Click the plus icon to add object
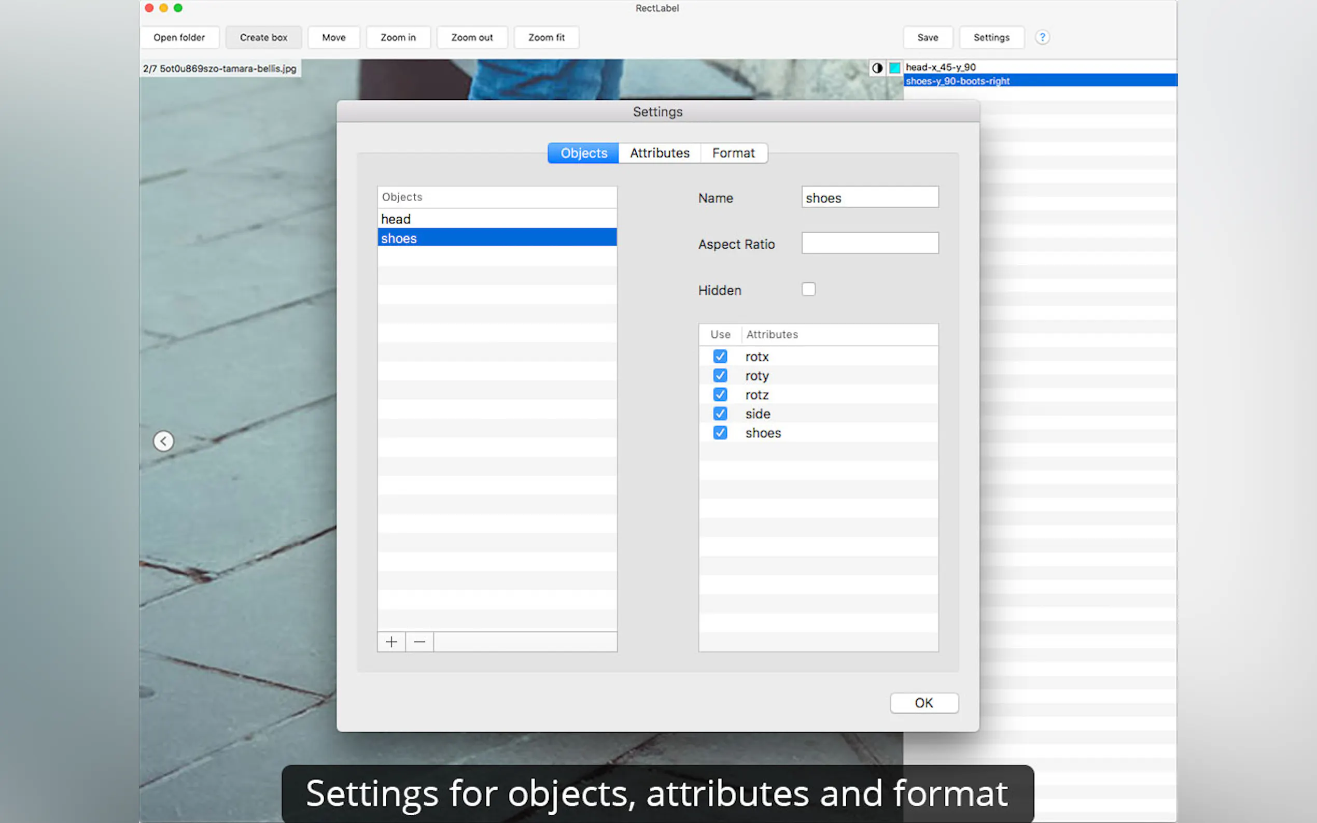This screenshot has height=823, width=1317. click(391, 642)
